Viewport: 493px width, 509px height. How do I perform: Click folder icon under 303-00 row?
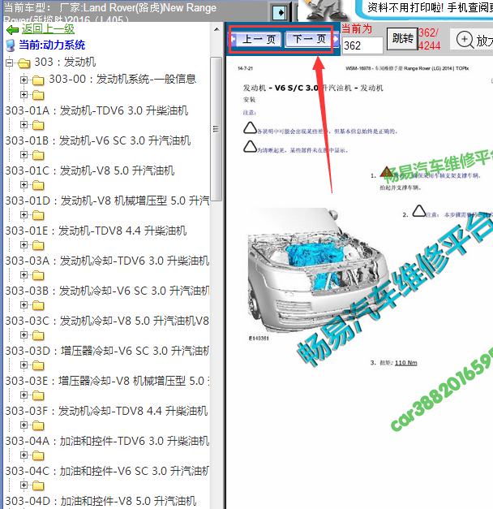pos(38,95)
